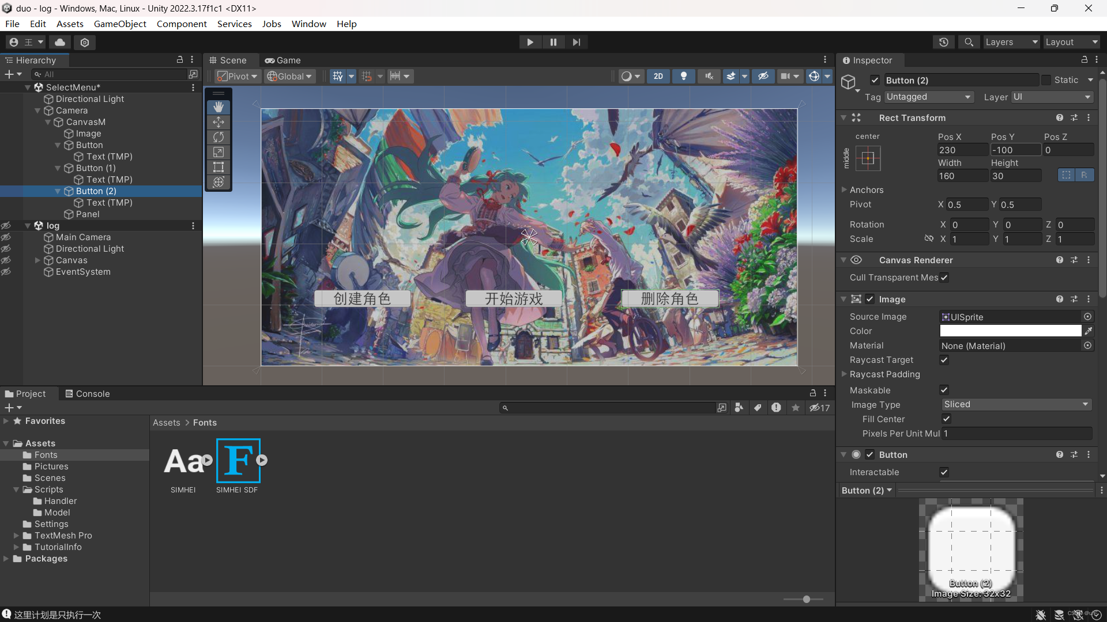Open the anchor presets selector in Rect Transform

click(868, 158)
